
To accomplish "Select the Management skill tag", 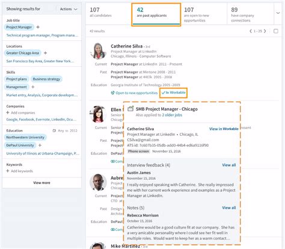I will 16,87.
